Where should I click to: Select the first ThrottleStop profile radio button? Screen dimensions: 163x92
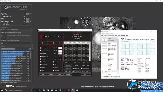[42, 43]
